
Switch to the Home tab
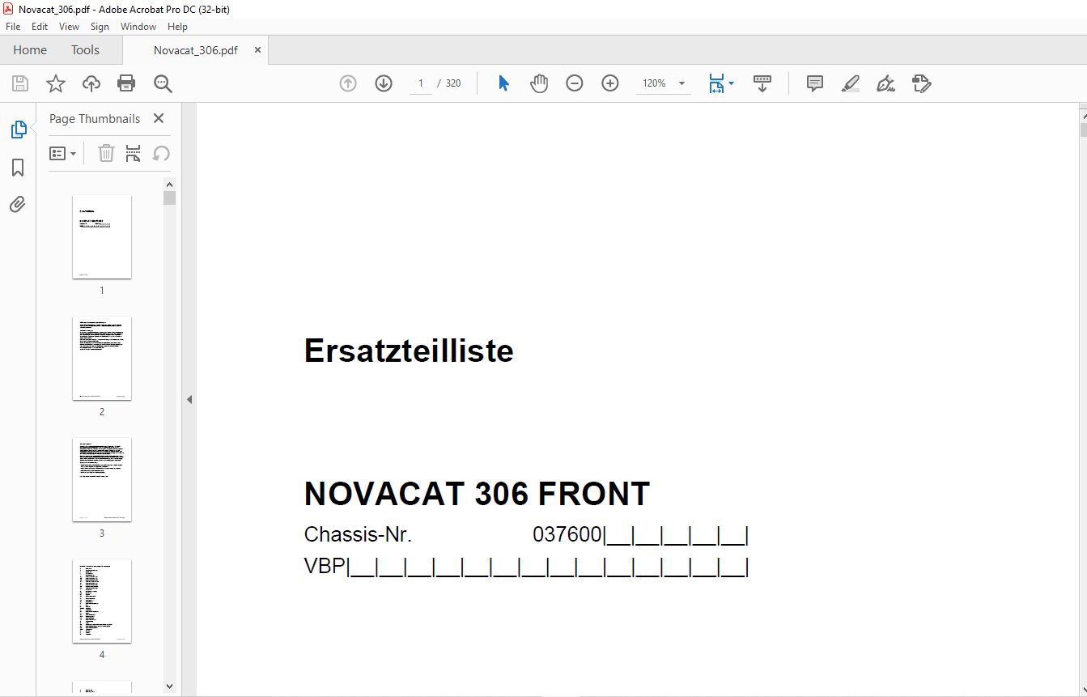click(30, 50)
